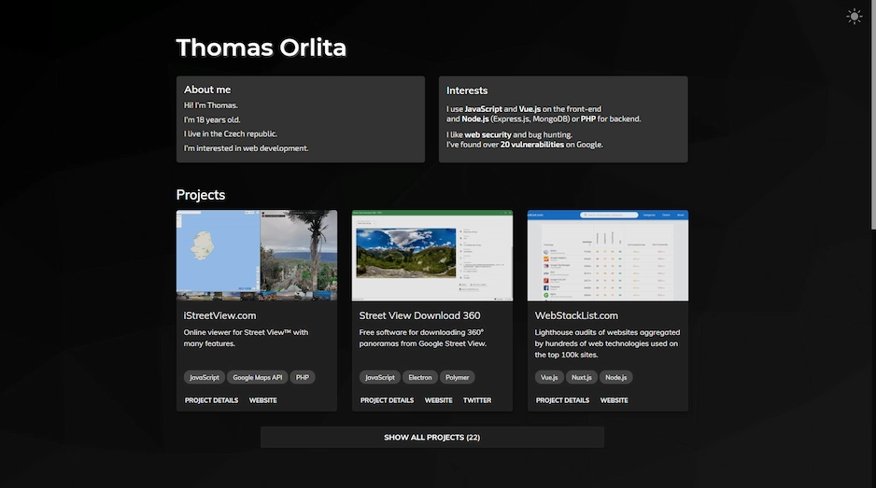Click the Projects section heading
876x488 pixels.
click(x=201, y=195)
